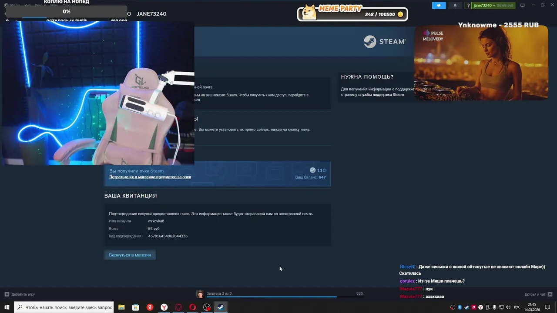Click gorulez's username in chat
The image size is (557, 313).
tap(407, 281)
